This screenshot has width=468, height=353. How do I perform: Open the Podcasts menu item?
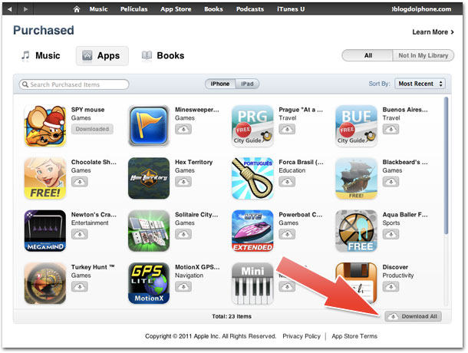(250, 9)
